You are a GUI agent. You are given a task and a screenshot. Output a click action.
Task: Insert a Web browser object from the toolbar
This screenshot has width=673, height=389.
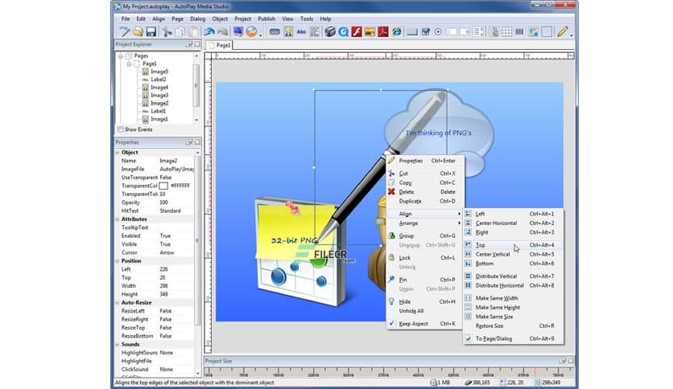coord(397,31)
